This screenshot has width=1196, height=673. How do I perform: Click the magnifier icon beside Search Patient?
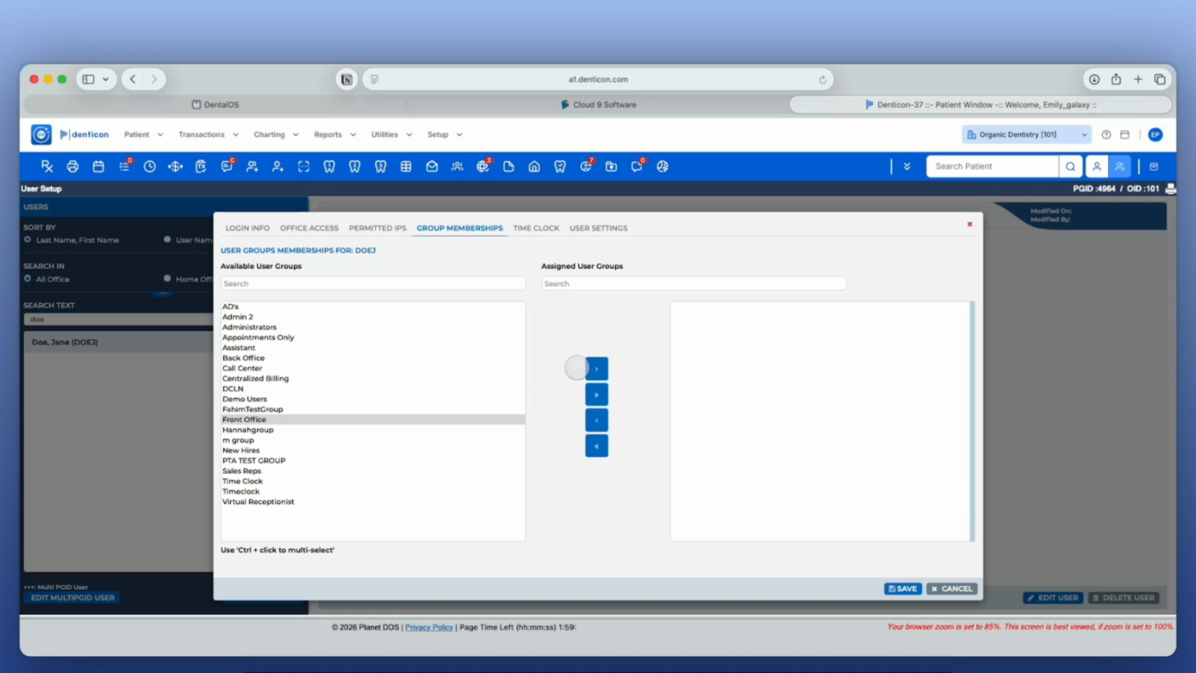click(x=1070, y=167)
